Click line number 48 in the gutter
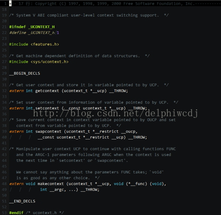Image resolution: width=221 pixels, height=215 pixels. point(4,184)
